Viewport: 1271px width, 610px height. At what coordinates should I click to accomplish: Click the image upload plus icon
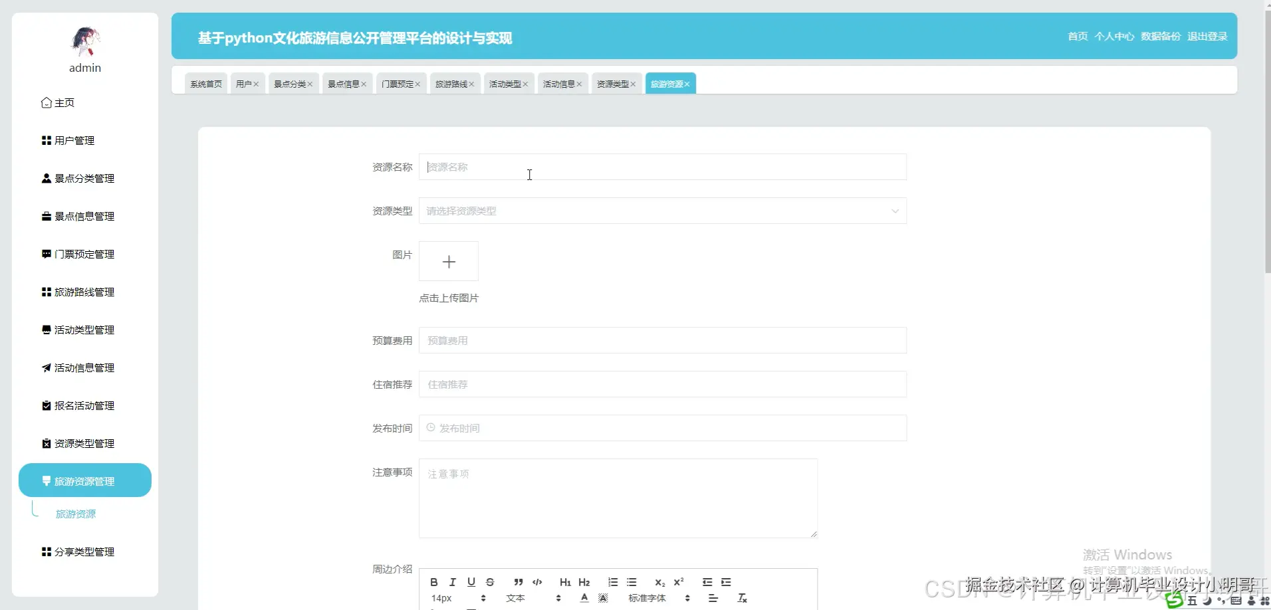pos(449,261)
